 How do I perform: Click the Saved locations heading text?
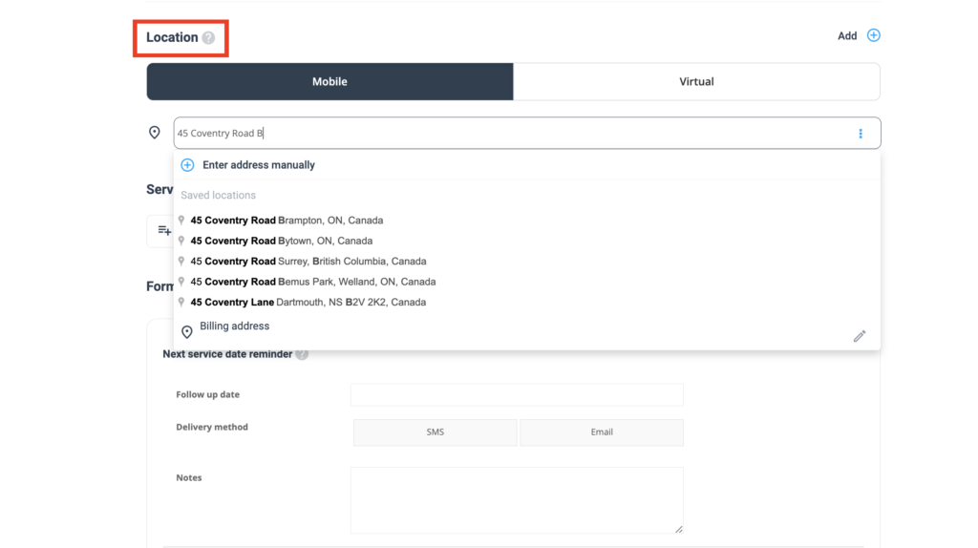(219, 195)
